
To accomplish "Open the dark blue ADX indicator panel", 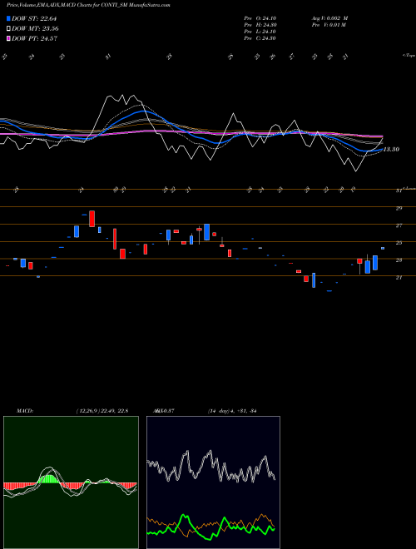I will tap(213, 482).
